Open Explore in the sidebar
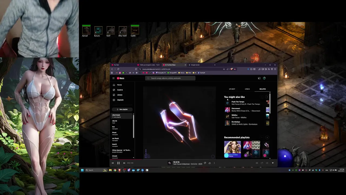 120,90
